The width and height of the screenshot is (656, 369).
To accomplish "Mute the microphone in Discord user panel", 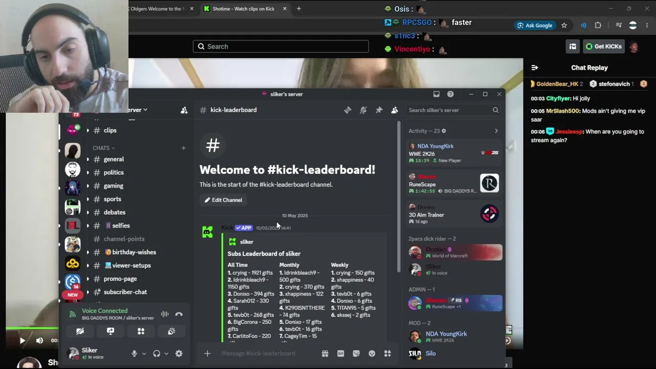I will click(x=134, y=354).
